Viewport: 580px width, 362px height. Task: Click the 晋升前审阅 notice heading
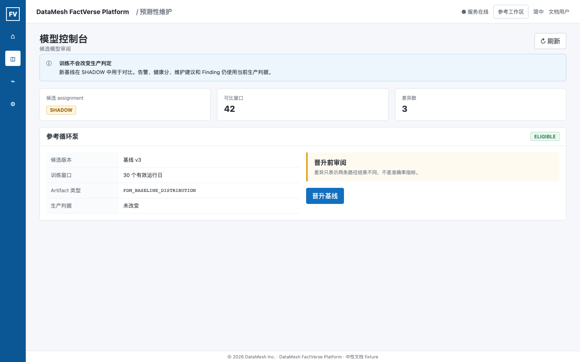330,163
